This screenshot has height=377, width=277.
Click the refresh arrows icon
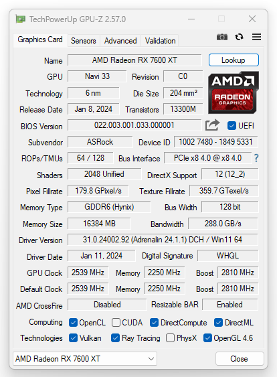(x=239, y=37)
